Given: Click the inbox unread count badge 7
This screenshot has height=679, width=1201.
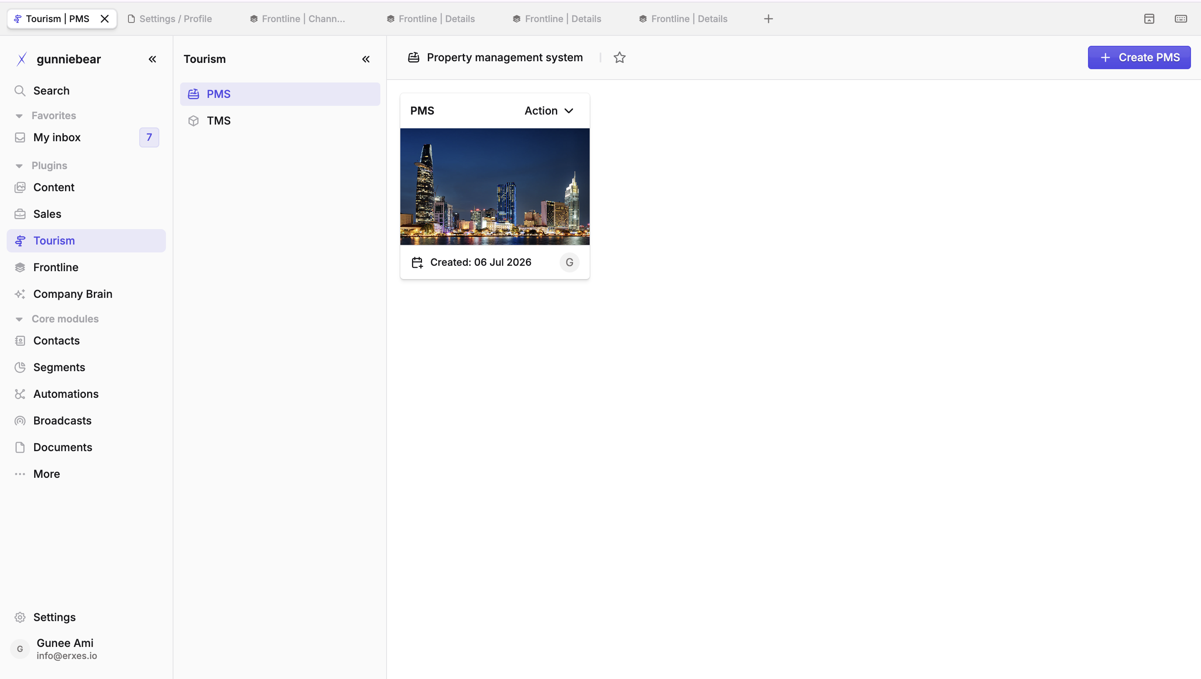Looking at the screenshot, I should point(149,137).
